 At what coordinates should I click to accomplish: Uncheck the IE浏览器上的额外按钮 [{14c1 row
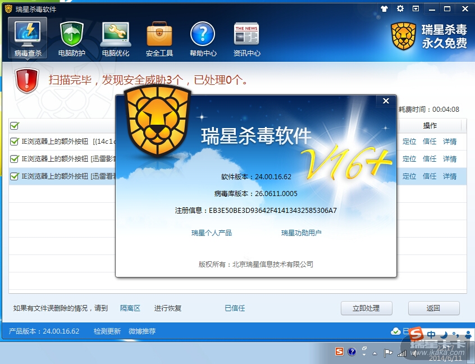(15, 141)
